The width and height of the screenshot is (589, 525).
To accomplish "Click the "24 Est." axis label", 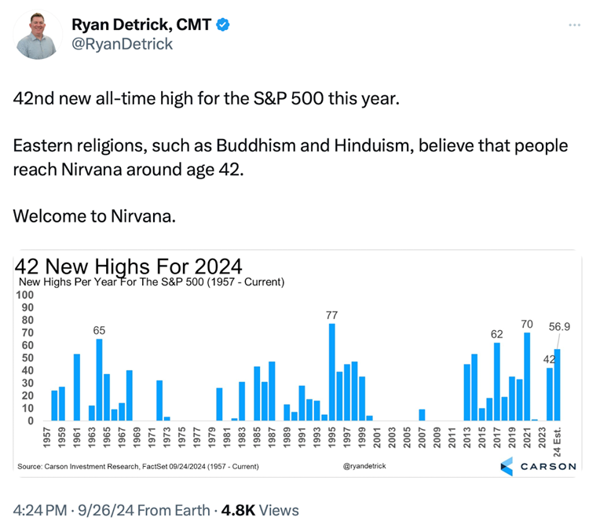I will 558,442.
